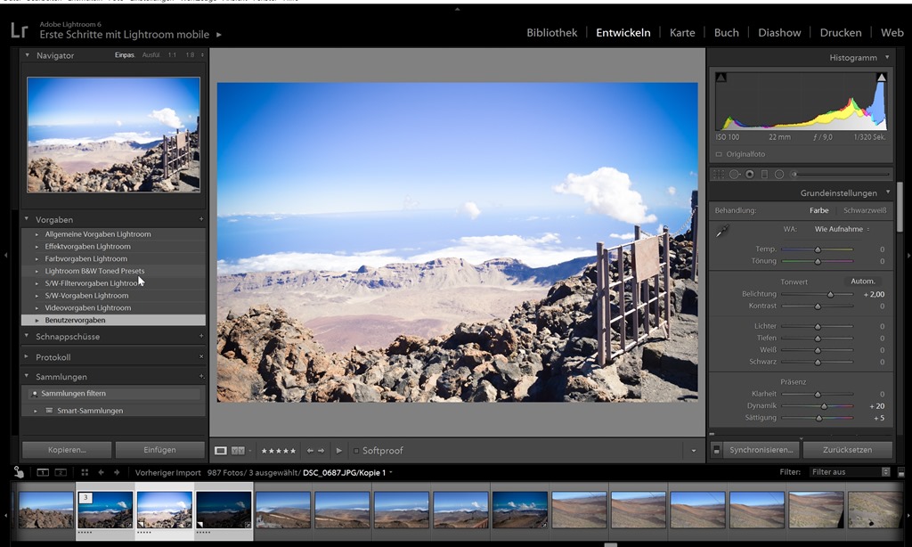The image size is (912, 547).
Task: Start the impromptu slideshow play button
Action: coord(339,451)
